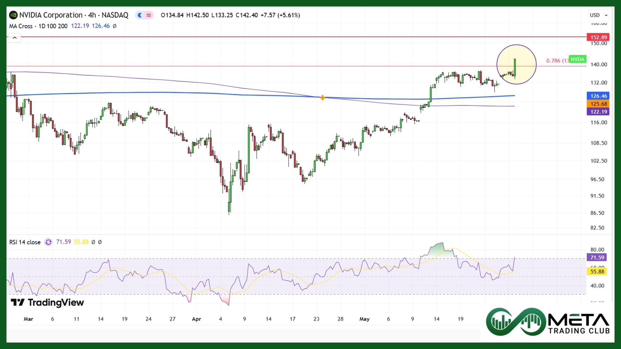Click the 122.19 value in MA Cross legend
The height and width of the screenshot is (349, 621).
(x=80, y=26)
